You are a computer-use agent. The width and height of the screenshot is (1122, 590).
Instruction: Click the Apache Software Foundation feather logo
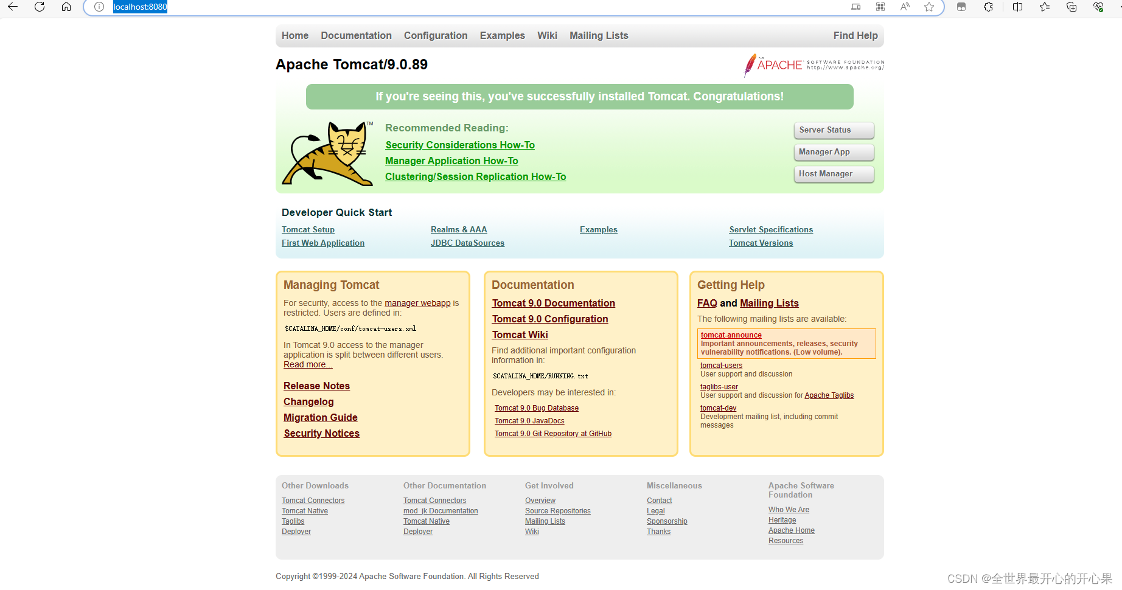click(x=750, y=64)
